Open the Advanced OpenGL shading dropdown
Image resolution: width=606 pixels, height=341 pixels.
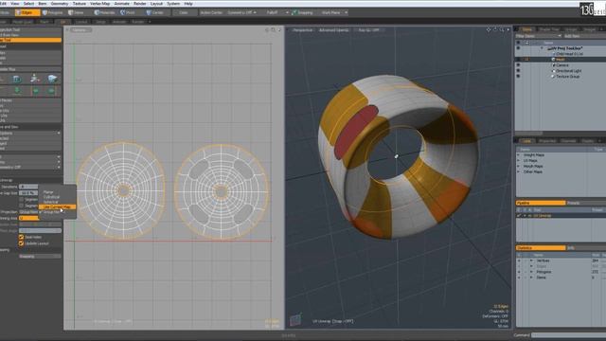pos(333,30)
